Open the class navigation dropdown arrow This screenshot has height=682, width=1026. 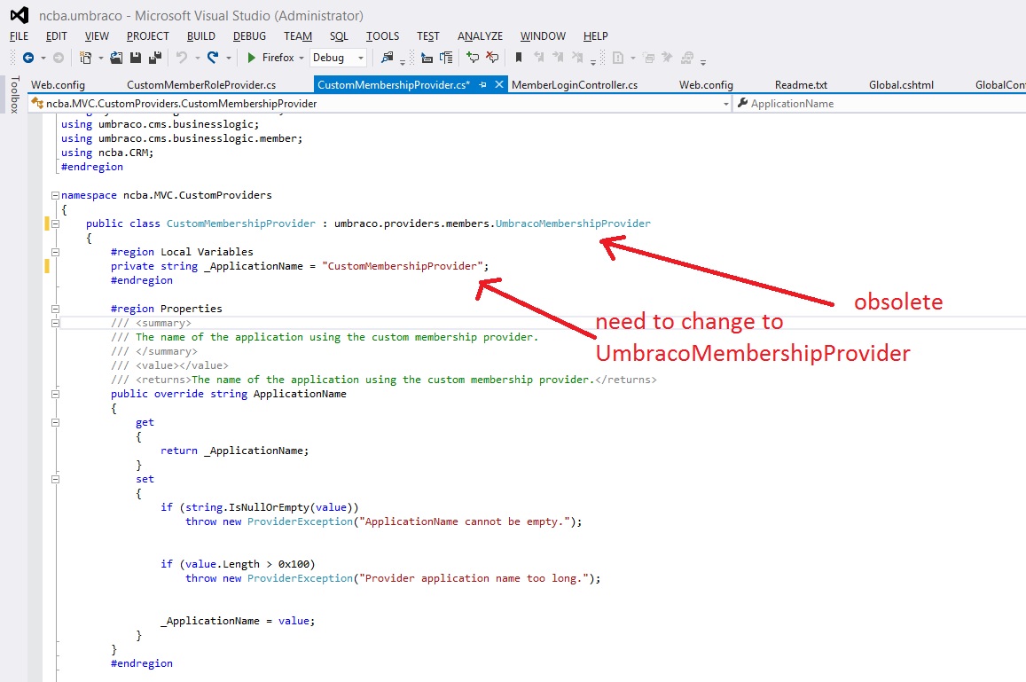click(725, 104)
